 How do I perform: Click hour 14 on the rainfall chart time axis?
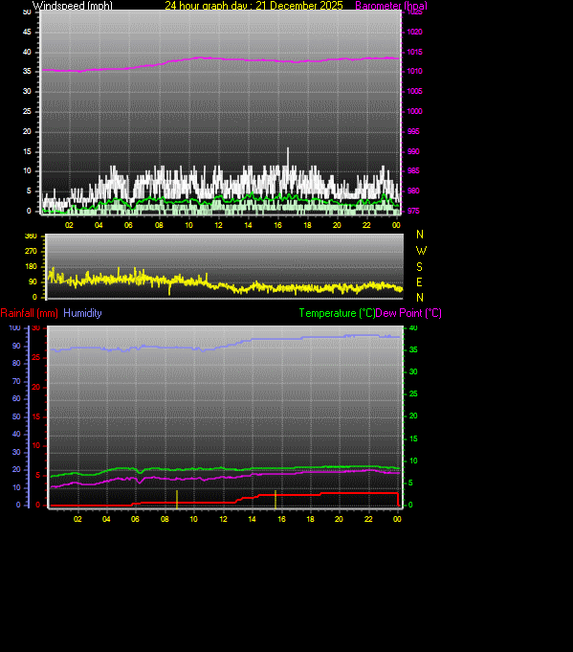click(252, 519)
